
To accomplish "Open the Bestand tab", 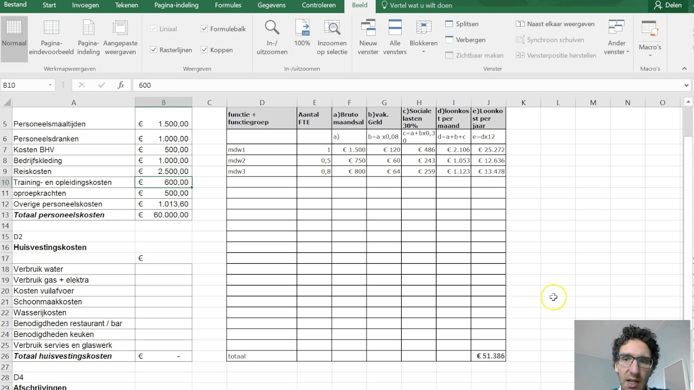I will point(16,5).
